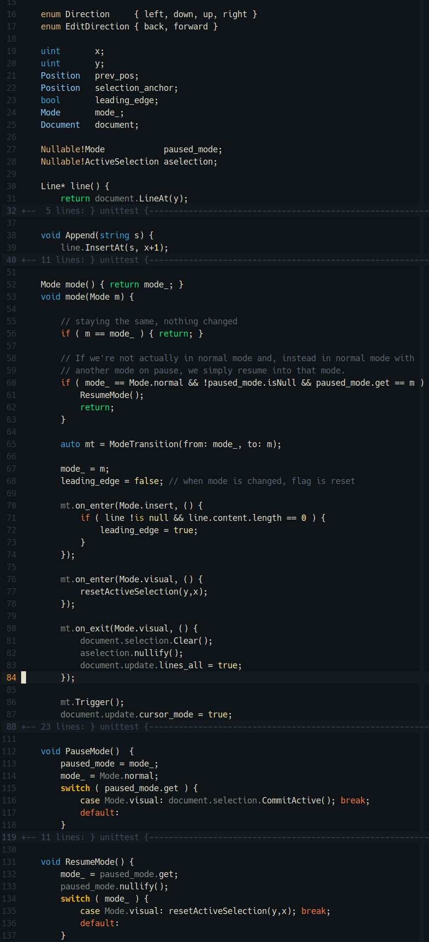Click 'default:' on line 136
429x942 pixels.
pyautogui.click(x=100, y=923)
